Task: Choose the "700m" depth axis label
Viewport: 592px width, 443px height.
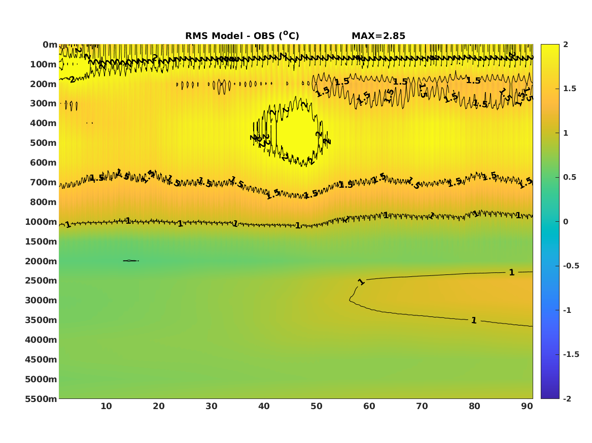Action: pyautogui.click(x=44, y=182)
